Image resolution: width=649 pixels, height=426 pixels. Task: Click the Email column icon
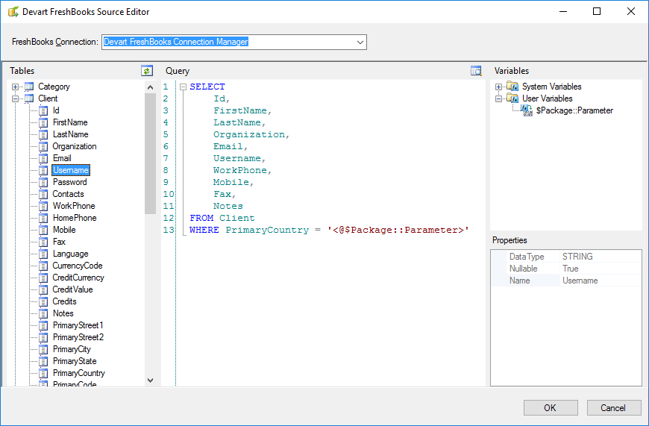43,158
